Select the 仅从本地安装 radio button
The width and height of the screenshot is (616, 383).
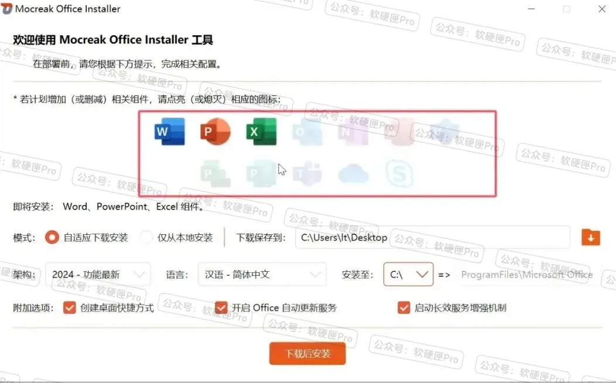pos(146,237)
